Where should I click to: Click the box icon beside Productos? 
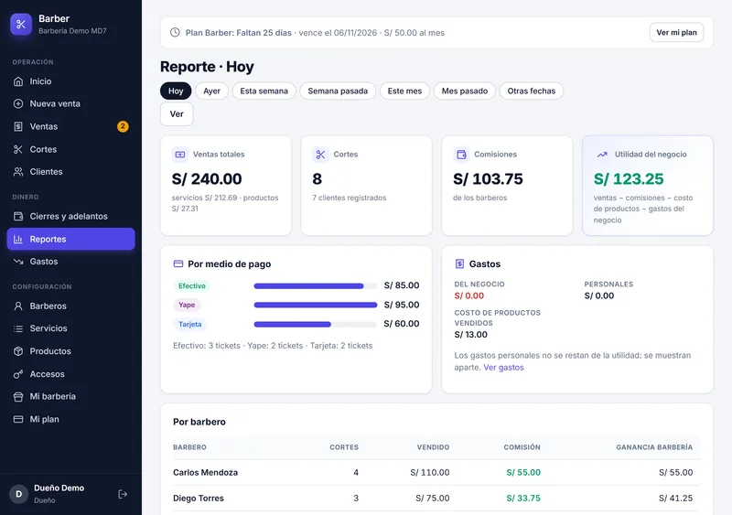(x=18, y=351)
